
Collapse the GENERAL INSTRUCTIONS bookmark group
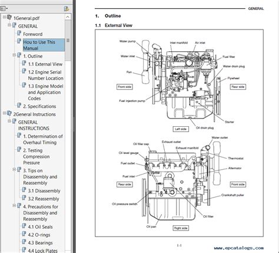pyautogui.click(x=9, y=121)
